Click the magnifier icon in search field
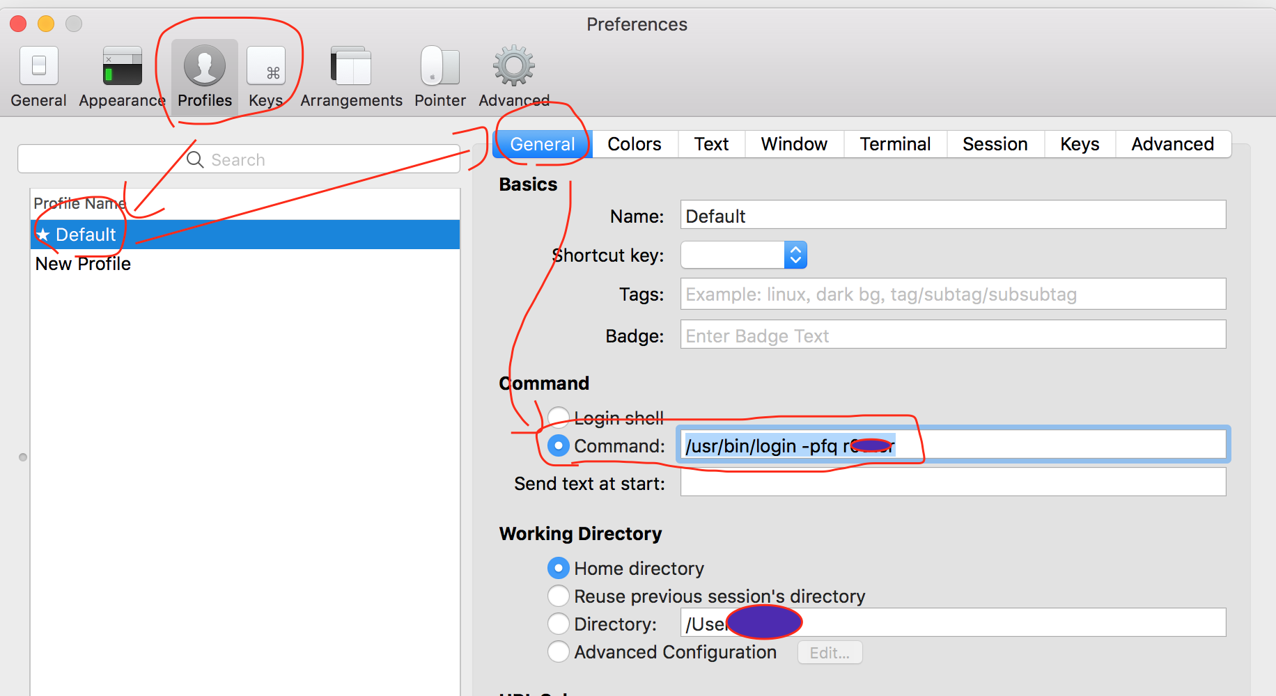Image resolution: width=1276 pixels, height=696 pixels. (x=195, y=160)
